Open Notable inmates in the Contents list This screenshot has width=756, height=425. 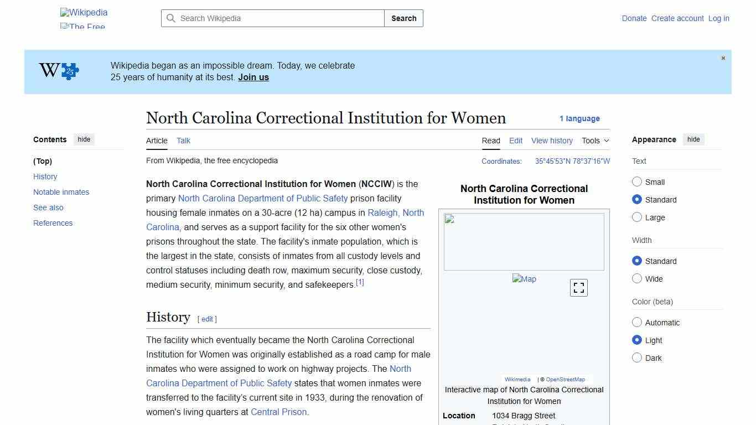click(x=61, y=192)
